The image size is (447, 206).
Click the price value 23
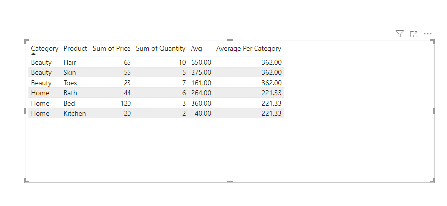tap(127, 83)
